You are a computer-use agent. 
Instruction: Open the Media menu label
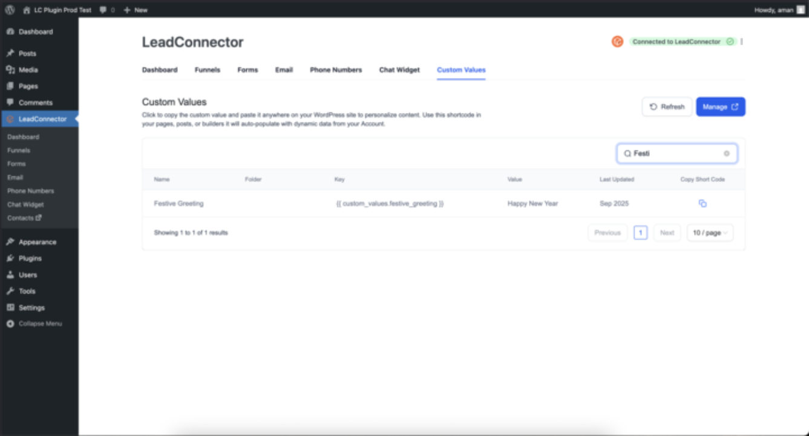coord(28,69)
